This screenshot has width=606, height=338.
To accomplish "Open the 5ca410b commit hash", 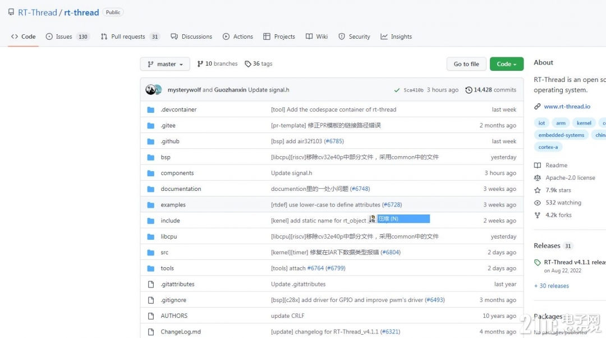I will point(413,90).
